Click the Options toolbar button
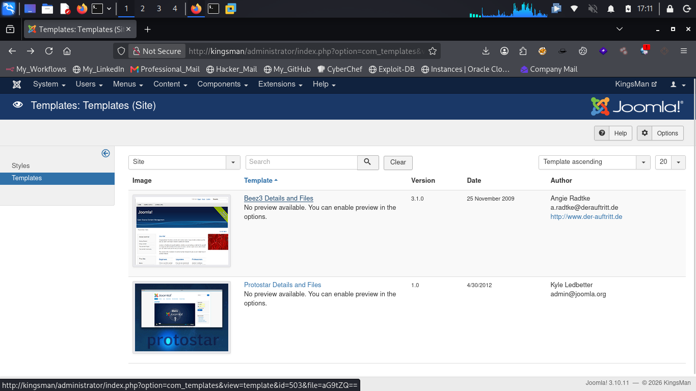The height and width of the screenshot is (391, 696). (x=660, y=133)
